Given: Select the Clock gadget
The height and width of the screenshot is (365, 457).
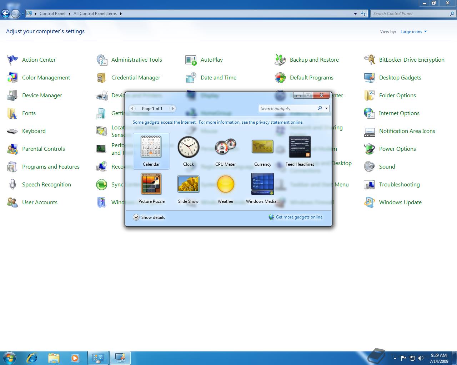Looking at the screenshot, I should coord(188,151).
